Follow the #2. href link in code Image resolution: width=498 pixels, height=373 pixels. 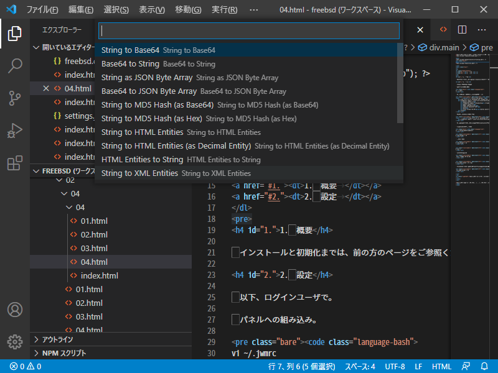click(274, 196)
